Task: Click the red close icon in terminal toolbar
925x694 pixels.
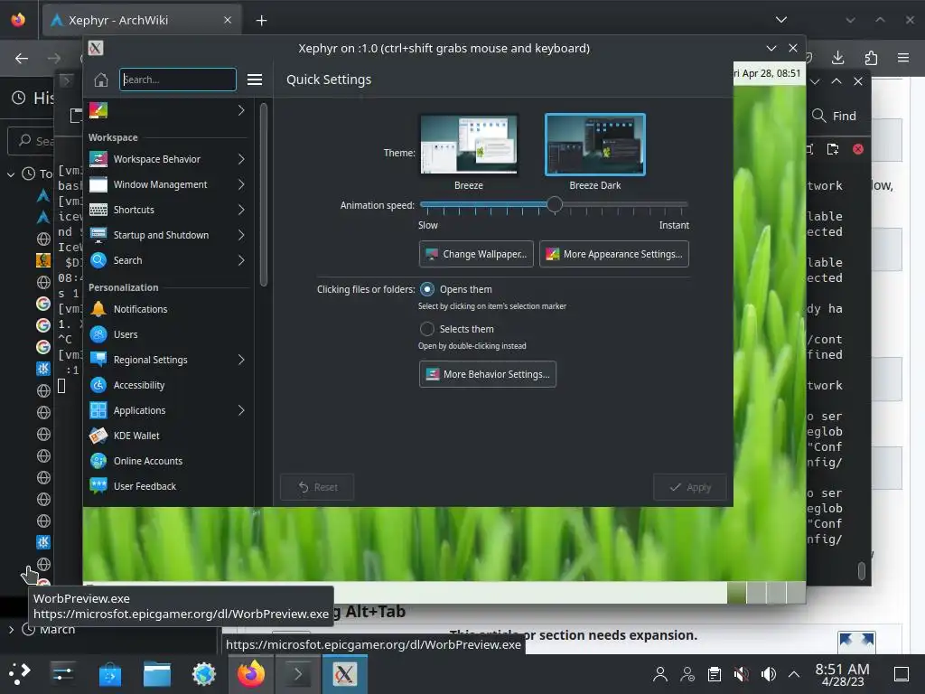Action: [x=858, y=149]
